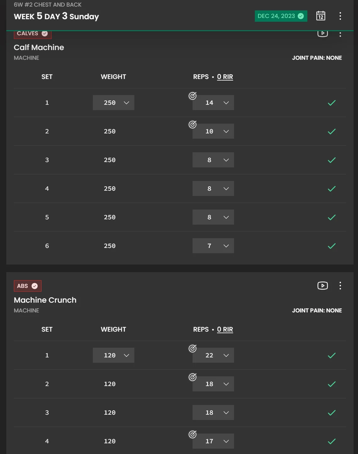Click target icon on Calf Machine set 2

point(193,125)
